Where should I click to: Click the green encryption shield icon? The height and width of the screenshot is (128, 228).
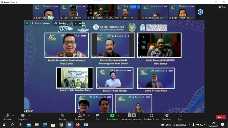[x=27, y=23]
